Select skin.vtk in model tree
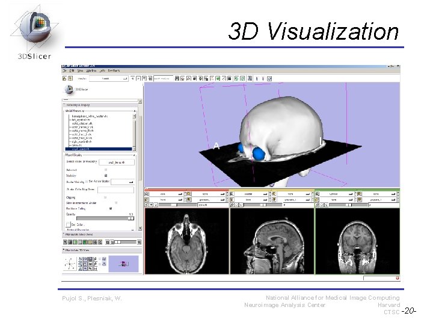This screenshot has height=325, width=433. click(77, 145)
